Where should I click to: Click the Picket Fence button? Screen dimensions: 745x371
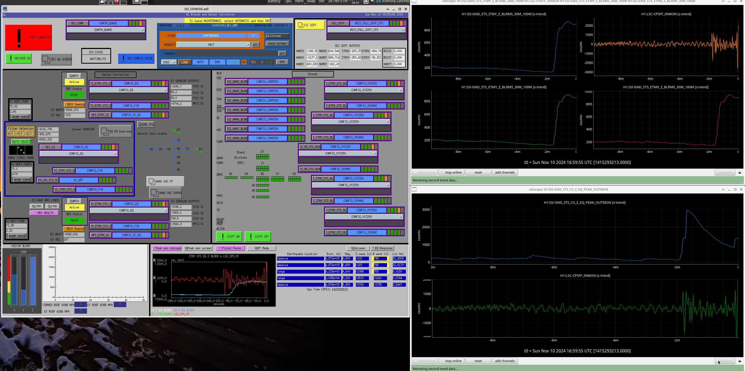point(230,248)
